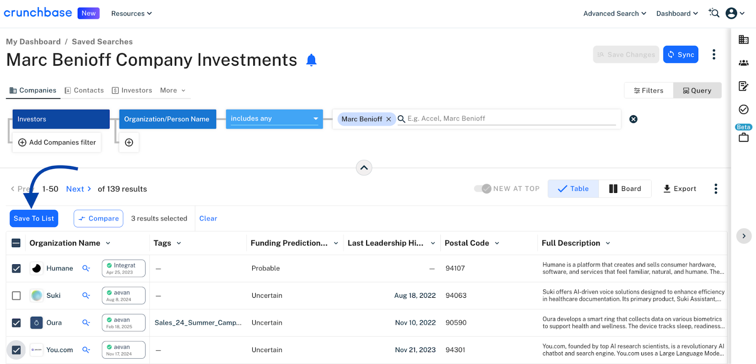Uncheck the You.com row checkbox

point(16,350)
